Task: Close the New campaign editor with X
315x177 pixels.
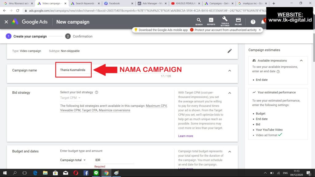Action: coord(6,22)
